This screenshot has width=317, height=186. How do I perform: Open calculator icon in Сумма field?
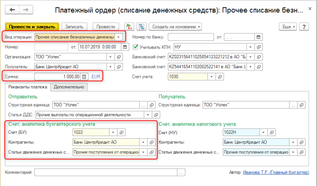click(x=84, y=77)
